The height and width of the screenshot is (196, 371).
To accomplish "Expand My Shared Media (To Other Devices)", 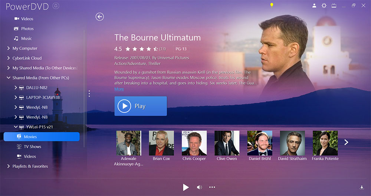I will tap(8, 68).
